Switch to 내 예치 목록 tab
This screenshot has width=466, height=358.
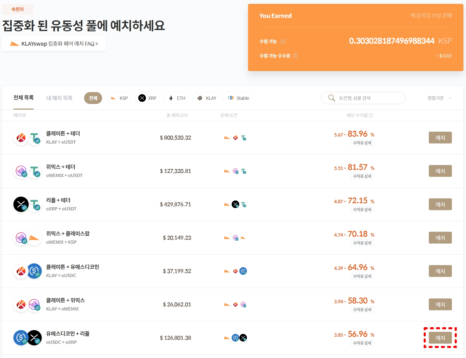pyautogui.click(x=59, y=98)
